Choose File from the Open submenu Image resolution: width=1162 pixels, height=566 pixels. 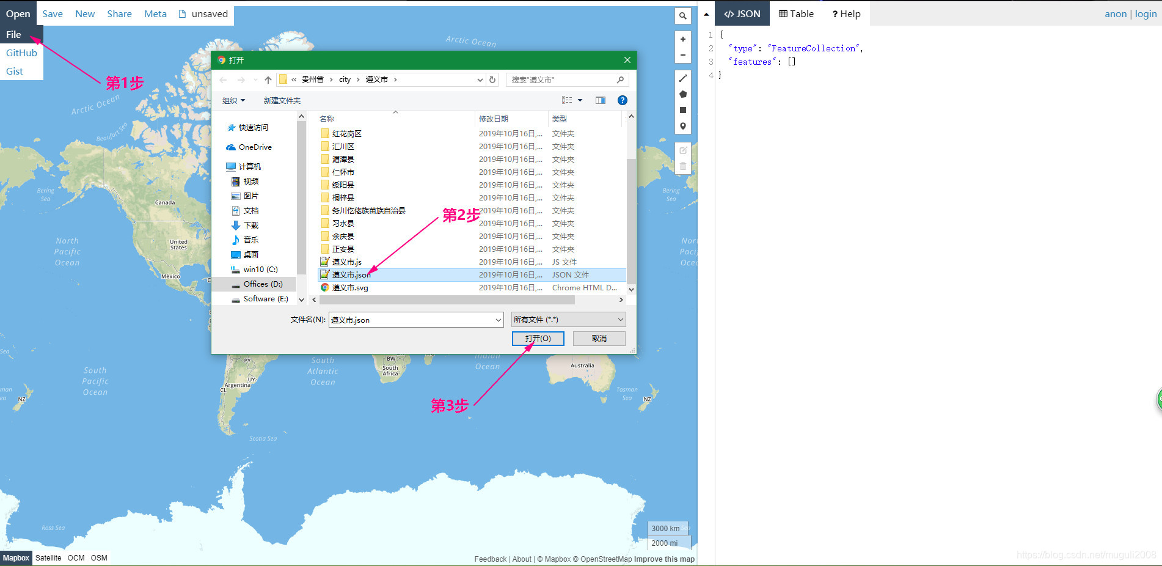(x=21, y=35)
